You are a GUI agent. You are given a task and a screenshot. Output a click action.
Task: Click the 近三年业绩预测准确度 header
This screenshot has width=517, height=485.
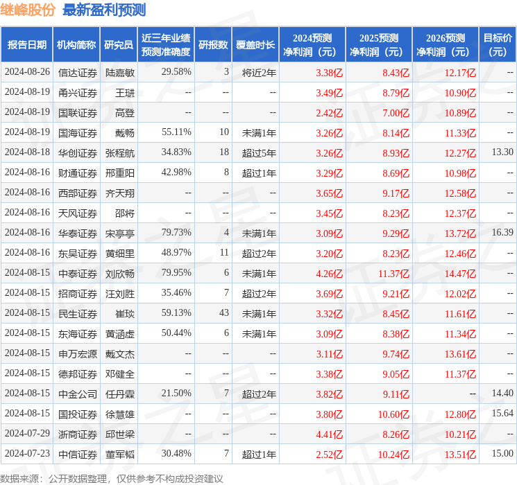(166, 45)
